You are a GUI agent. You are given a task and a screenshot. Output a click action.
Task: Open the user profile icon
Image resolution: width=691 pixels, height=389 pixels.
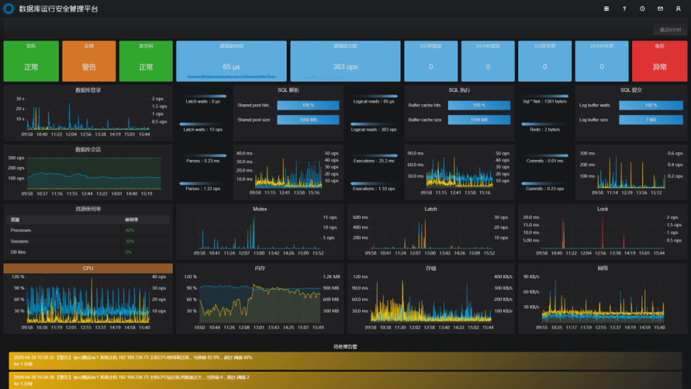point(678,9)
